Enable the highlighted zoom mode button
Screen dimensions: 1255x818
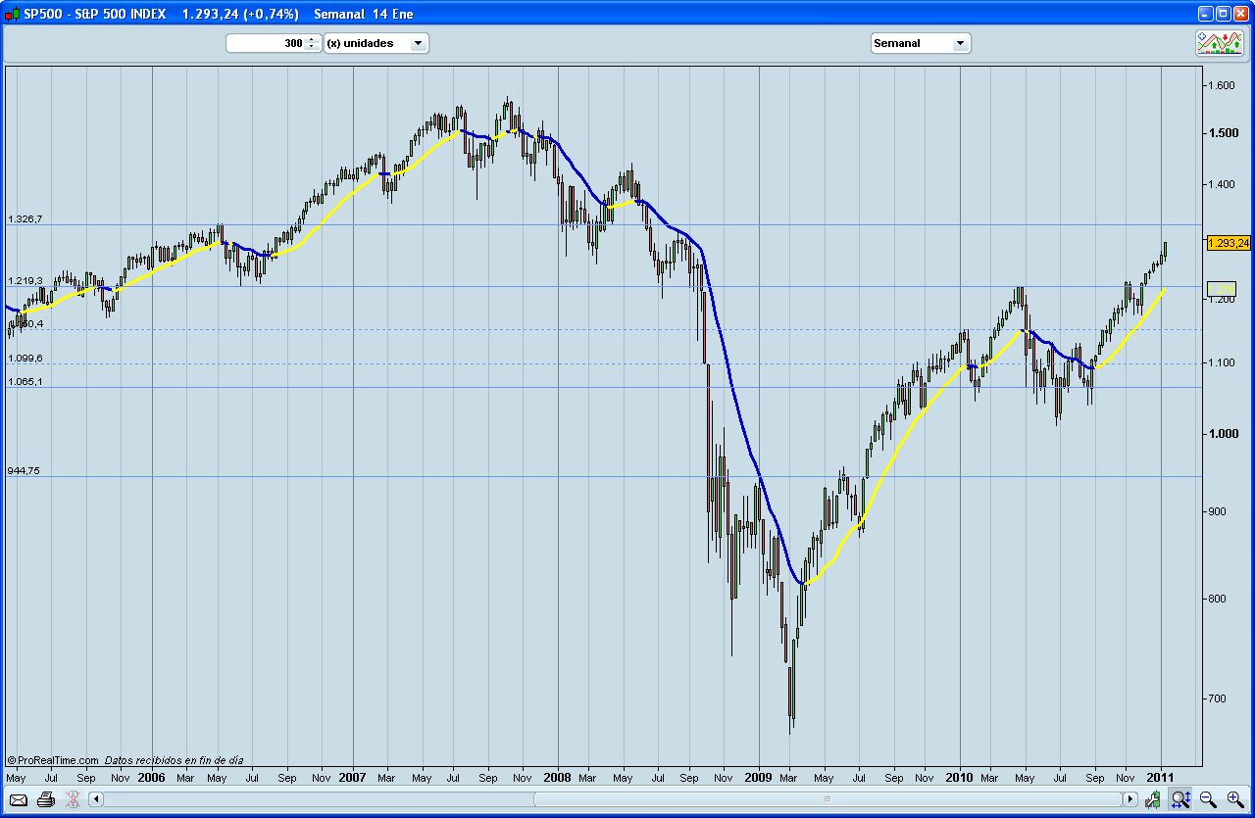click(x=1181, y=799)
